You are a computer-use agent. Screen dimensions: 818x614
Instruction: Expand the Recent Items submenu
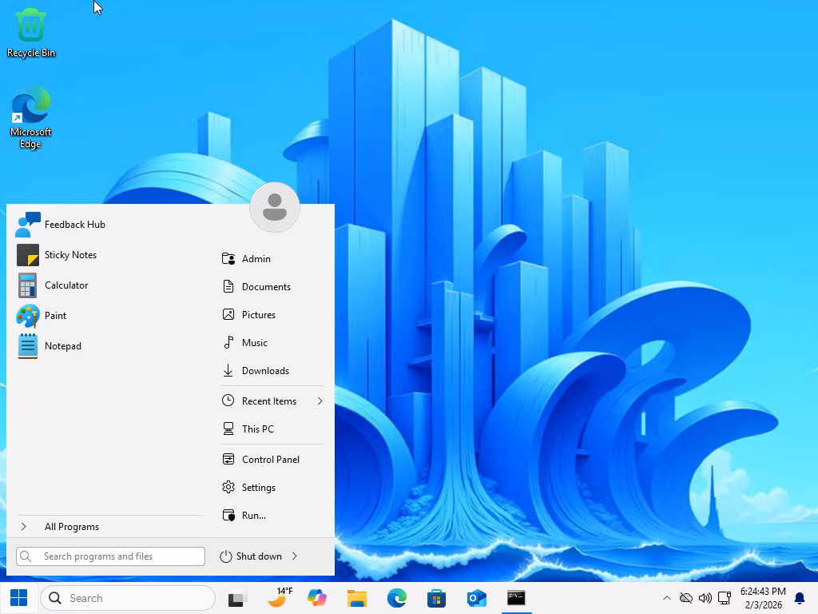(320, 401)
